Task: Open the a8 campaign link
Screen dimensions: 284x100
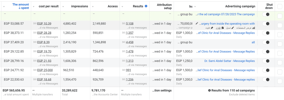Action: coord(253,42)
